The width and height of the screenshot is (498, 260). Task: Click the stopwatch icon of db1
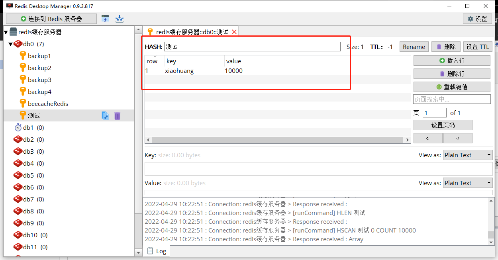tap(18, 127)
